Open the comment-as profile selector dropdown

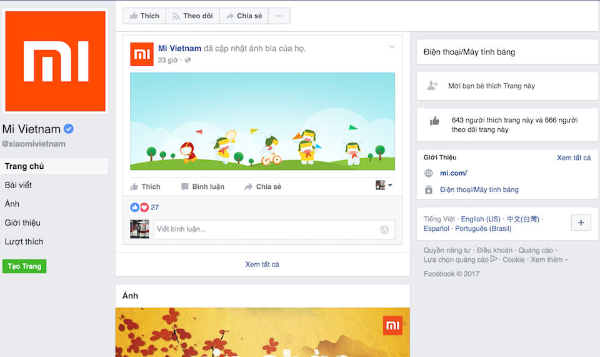pyautogui.click(x=384, y=185)
